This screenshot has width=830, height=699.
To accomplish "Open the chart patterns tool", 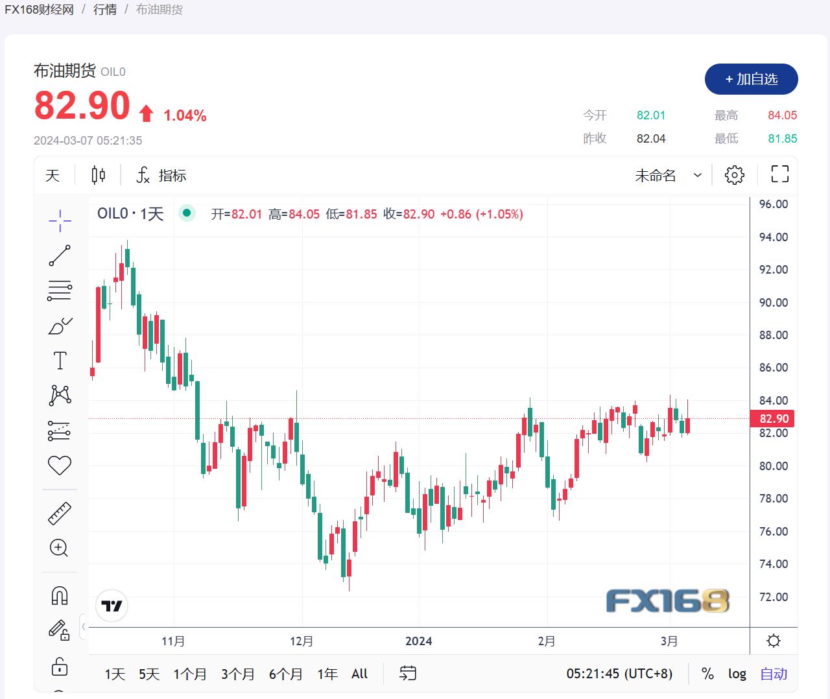I will (x=60, y=395).
